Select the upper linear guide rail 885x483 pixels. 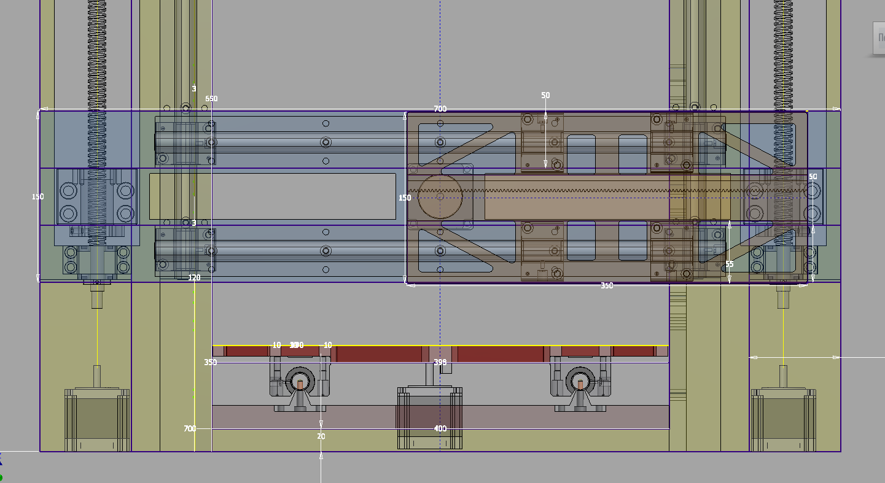[441, 142]
